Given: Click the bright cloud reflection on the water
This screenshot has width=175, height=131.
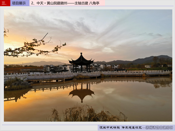Looking at the screenshot, I should click(x=109, y=91).
